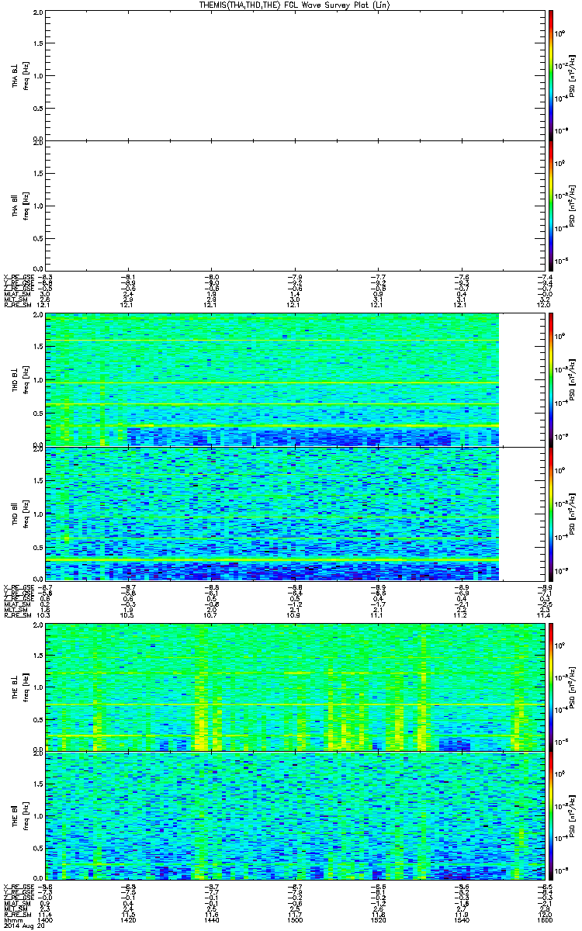
Task: Select the 1500 time tick label
Action: [295, 920]
